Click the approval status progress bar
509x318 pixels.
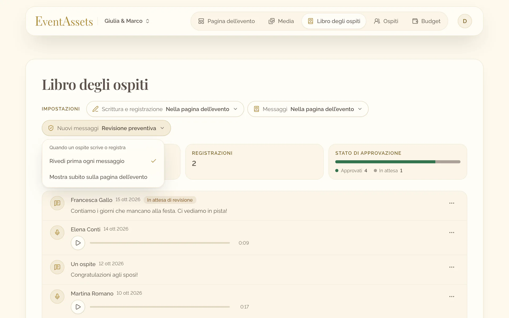(398, 162)
